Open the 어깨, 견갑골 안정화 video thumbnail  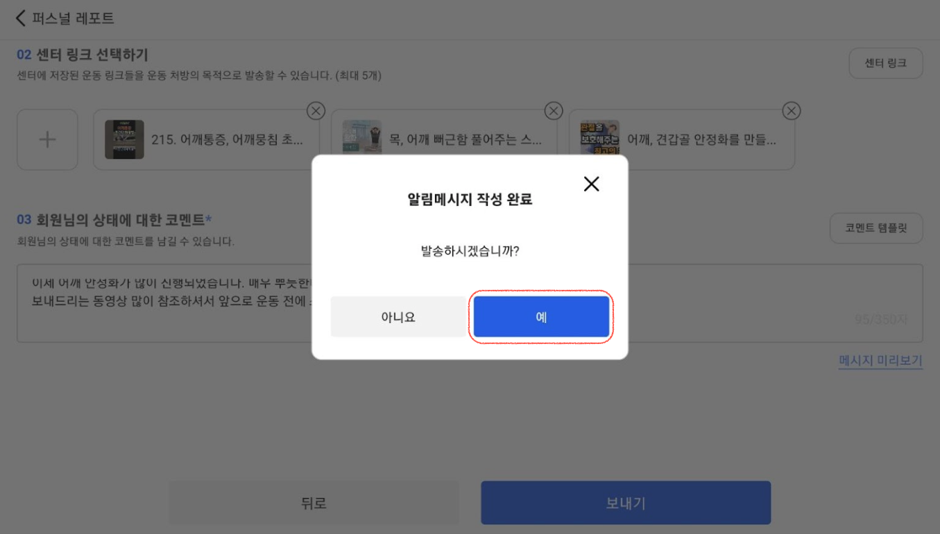(600, 139)
